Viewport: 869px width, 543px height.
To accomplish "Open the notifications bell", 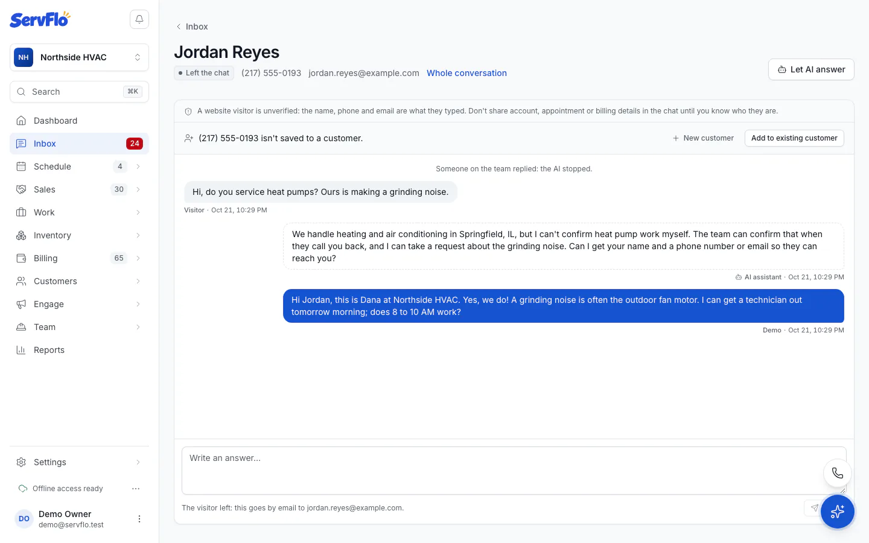I will point(139,19).
